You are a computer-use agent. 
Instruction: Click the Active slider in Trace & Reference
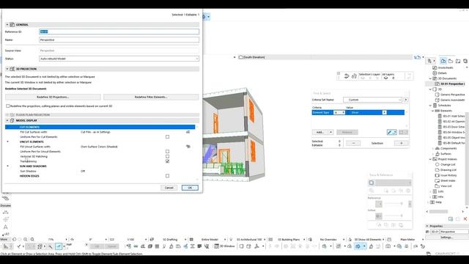tap(394, 216)
